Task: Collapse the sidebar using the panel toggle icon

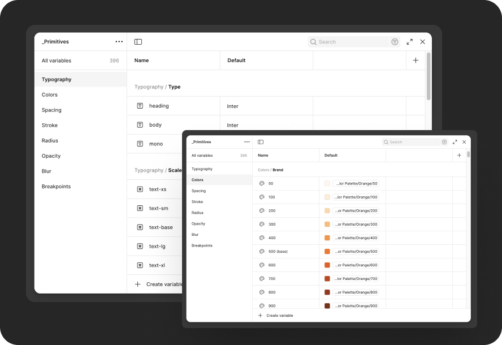Action: point(137,41)
